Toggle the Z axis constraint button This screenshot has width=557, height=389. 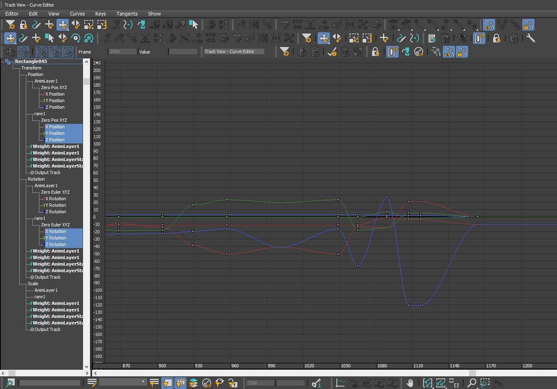68,52
